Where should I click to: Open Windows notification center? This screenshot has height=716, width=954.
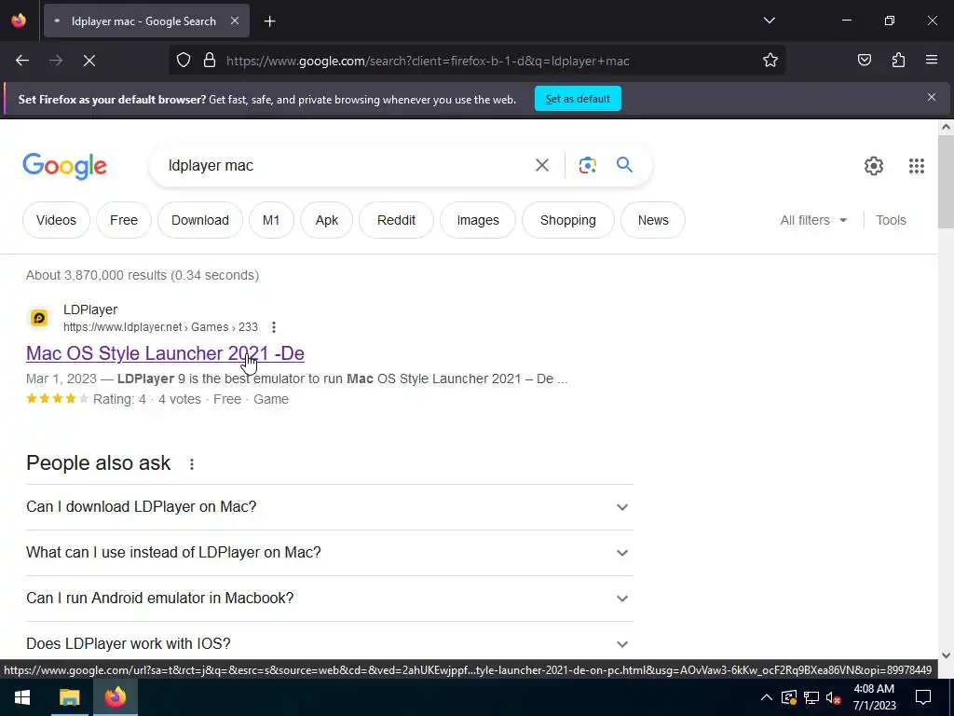click(923, 697)
